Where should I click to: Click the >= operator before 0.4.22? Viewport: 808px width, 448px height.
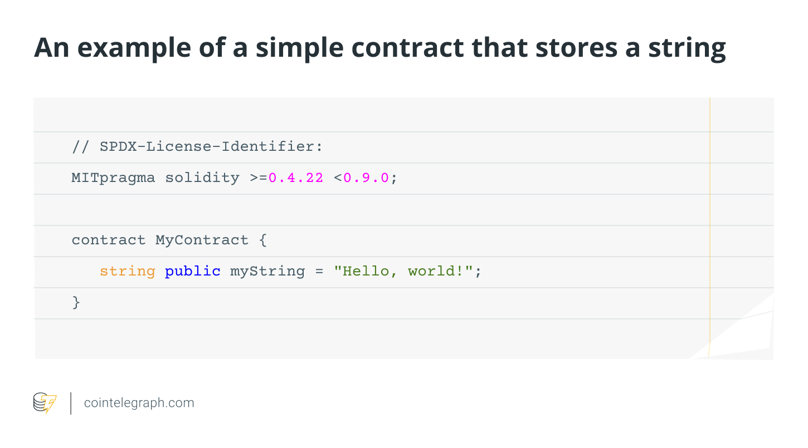click(259, 178)
